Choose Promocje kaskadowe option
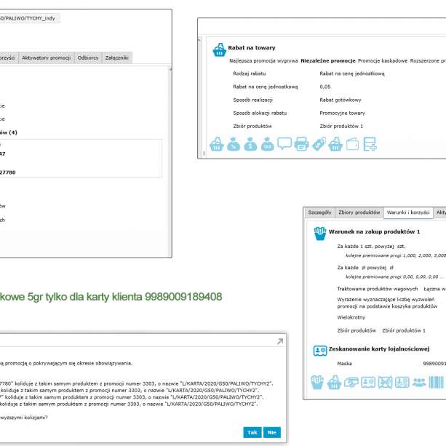The height and width of the screenshot is (446, 446). [x=383, y=61]
